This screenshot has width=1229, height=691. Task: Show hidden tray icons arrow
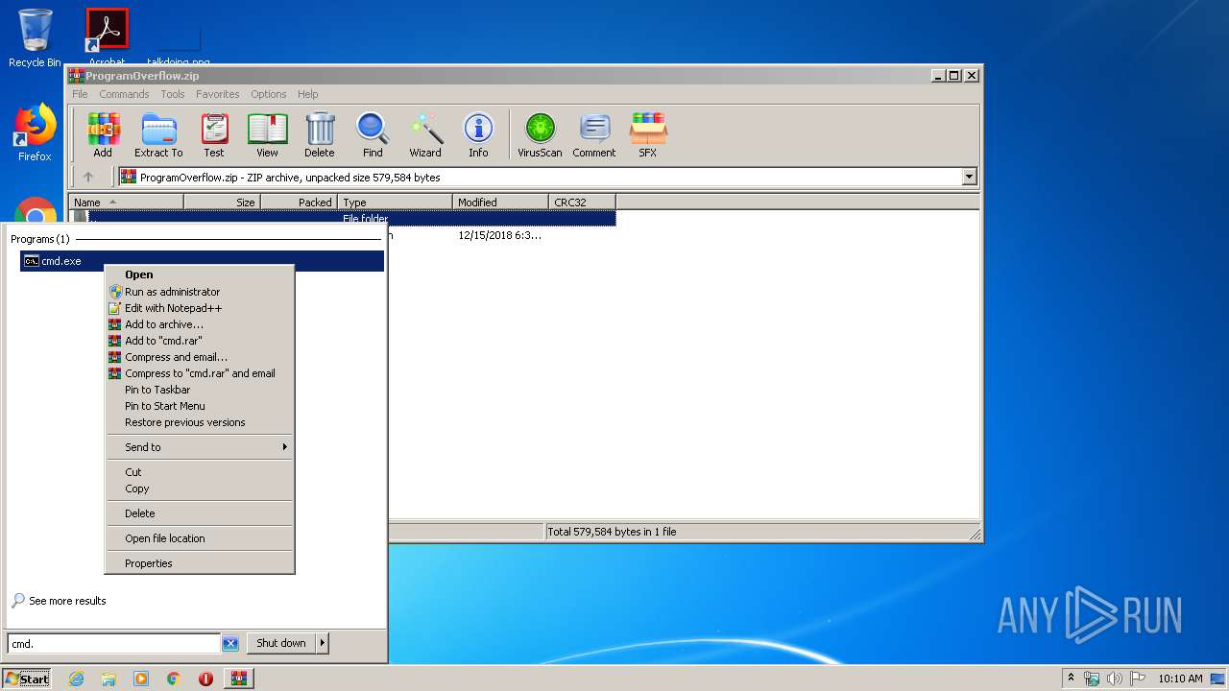(x=1071, y=678)
